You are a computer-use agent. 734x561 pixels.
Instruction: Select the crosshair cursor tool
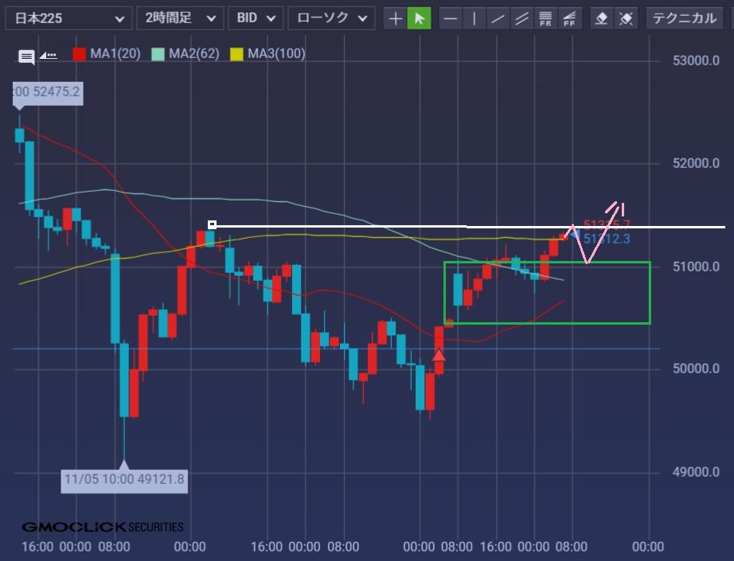(395, 18)
